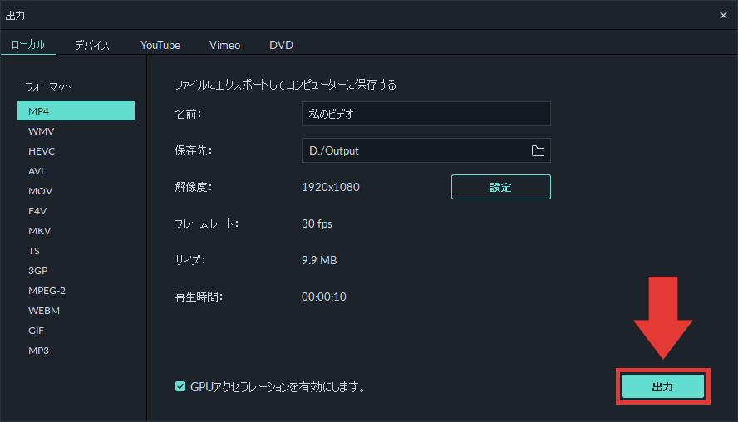Switch to the DVD tab
Image resolution: width=738 pixels, height=422 pixels.
point(281,45)
